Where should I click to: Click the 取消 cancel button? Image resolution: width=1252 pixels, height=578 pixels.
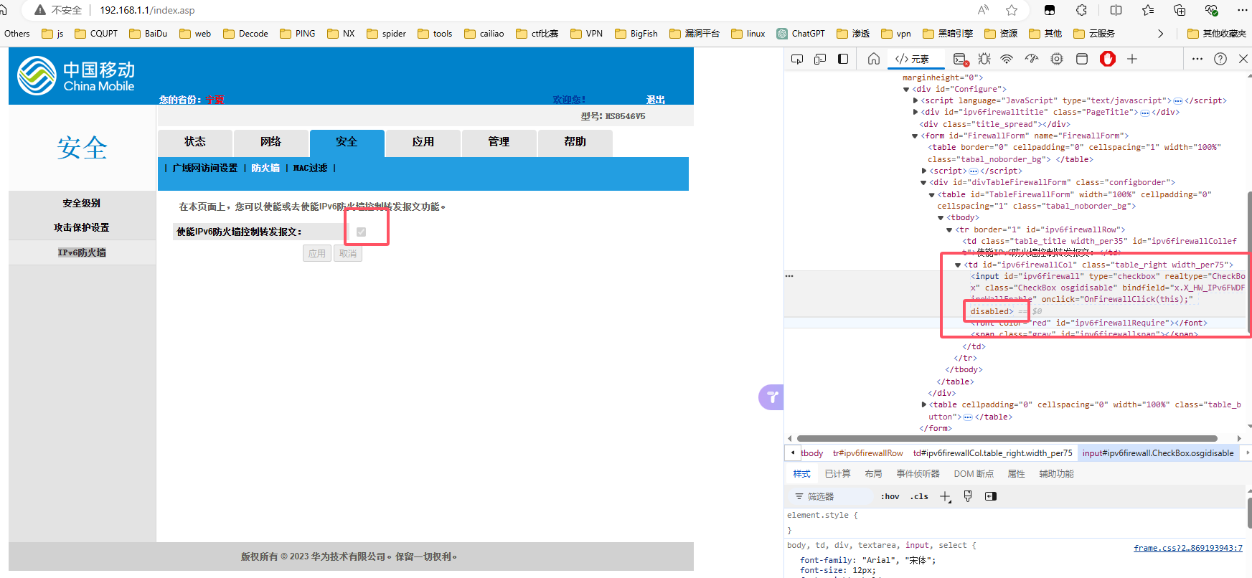348,253
